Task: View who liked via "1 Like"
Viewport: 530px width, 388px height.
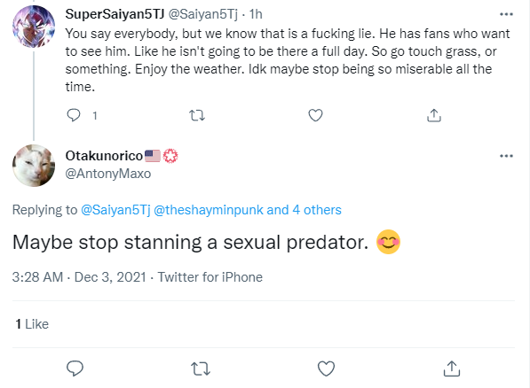Action: coord(32,324)
